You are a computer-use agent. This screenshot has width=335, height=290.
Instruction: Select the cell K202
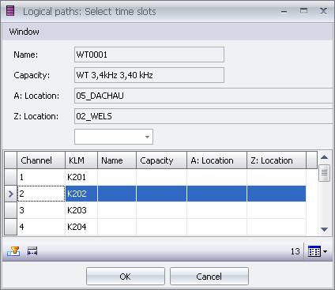click(x=81, y=194)
